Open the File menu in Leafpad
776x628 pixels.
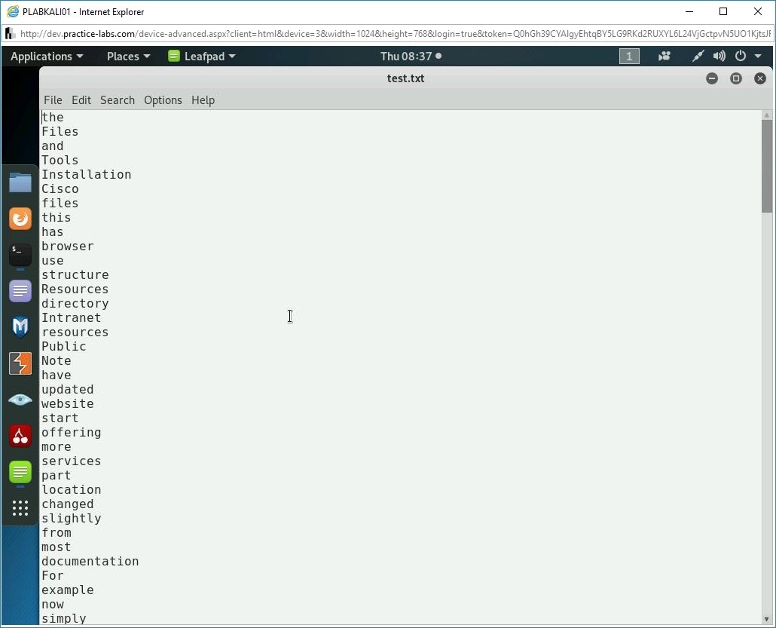pos(53,100)
